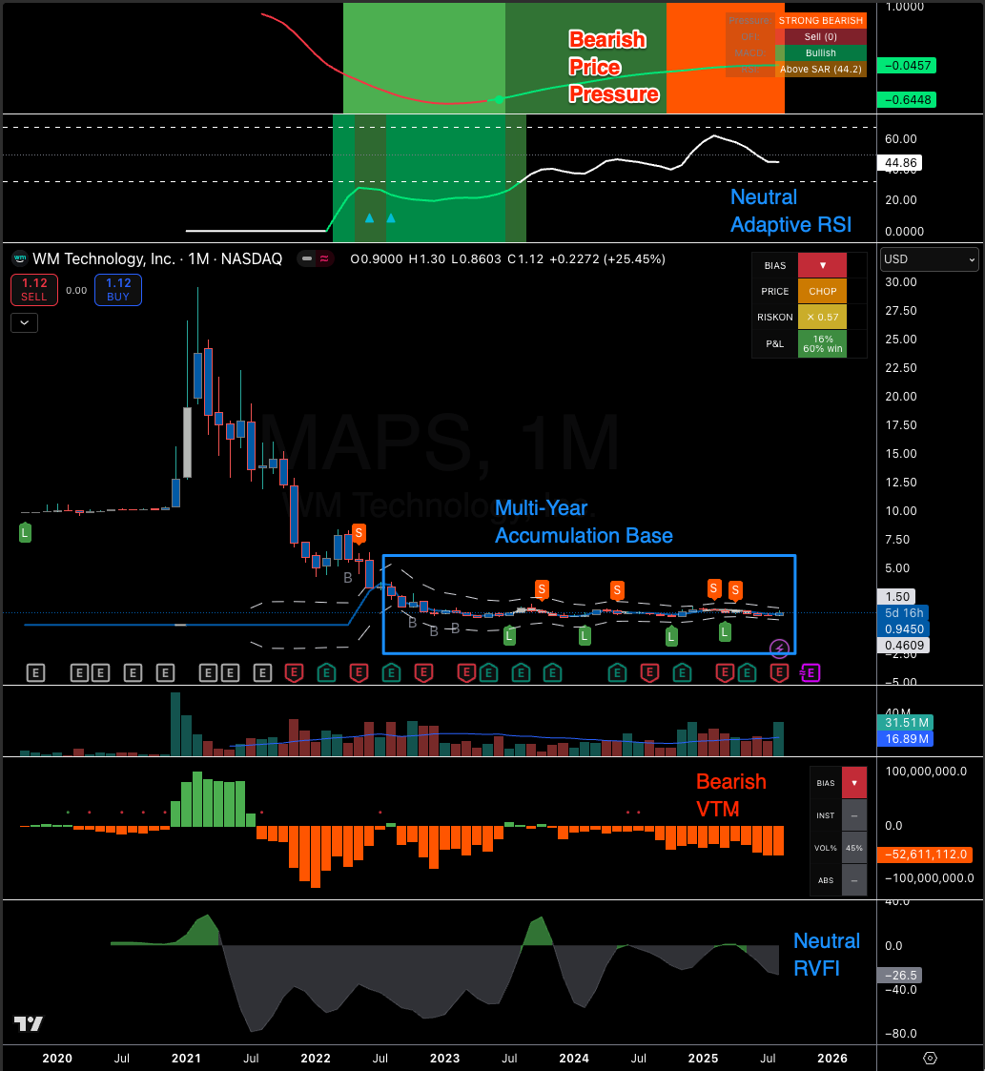Toggle the red wave indicator beside NASDAQ

325,258
